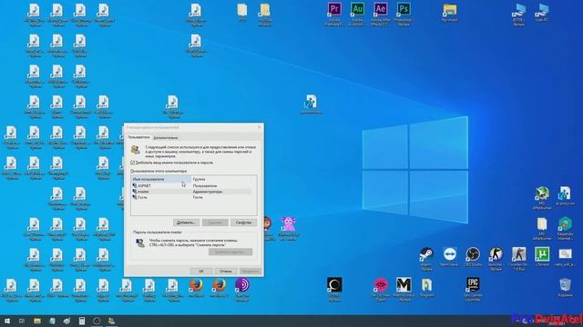Click the Свойства button

coord(243,223)
